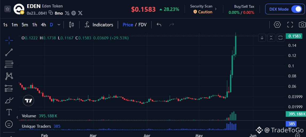Open chart settings hexagon icon
Image resolution: width=306 pixels, height=137 pixels.
coord(277,25)
